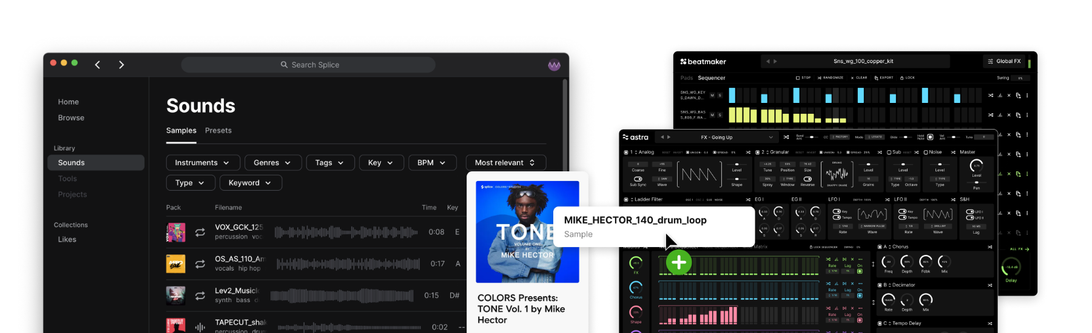This screenshot has height=333, width=1092.
Task: Clear the SNS_WG_KEY track in Beatmaker
Action: [x=1009, y=95]
